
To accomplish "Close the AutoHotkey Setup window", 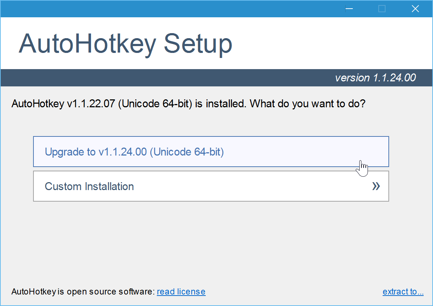I will tap(415, 9).
